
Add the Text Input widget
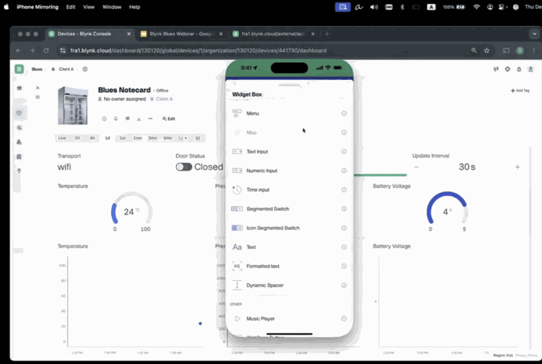pyautogui.click(x=289, y=152)
